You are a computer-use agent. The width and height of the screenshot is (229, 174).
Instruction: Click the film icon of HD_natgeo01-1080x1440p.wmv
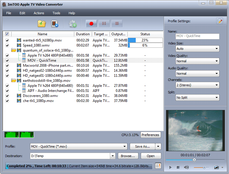coord(19,76)
